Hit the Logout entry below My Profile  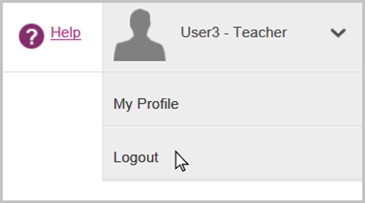coord(136,157)
